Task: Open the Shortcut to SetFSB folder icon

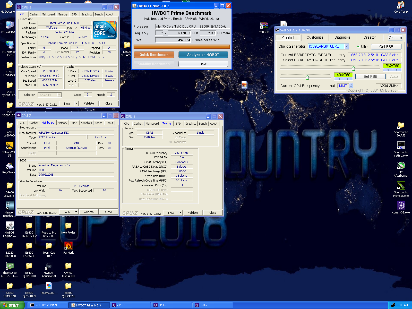Action: pos(401,129)
